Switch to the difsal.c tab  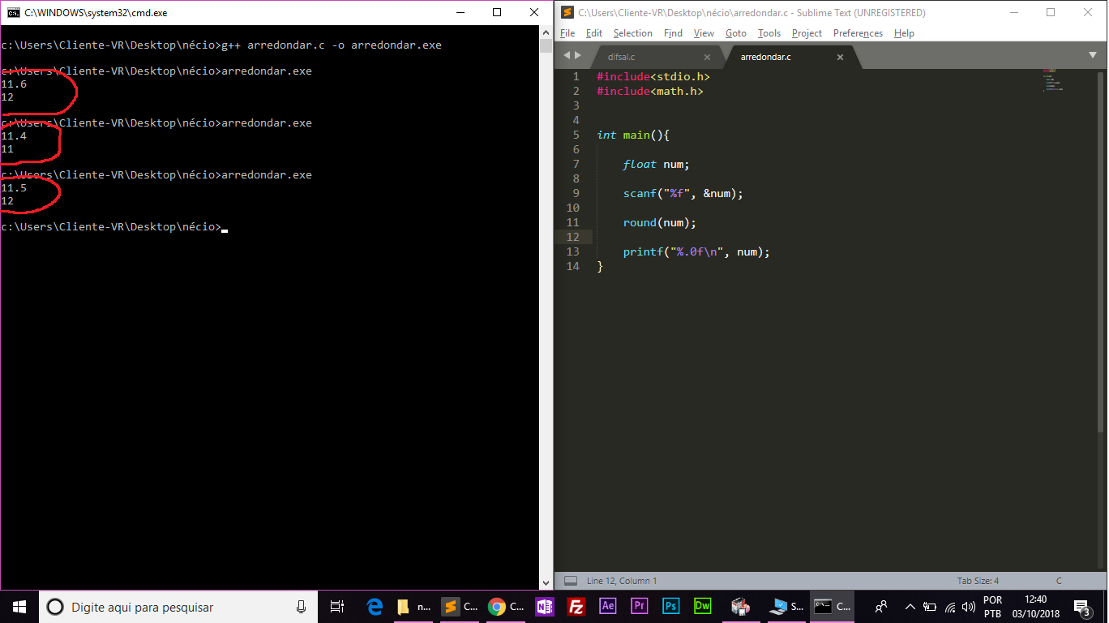point(657,57)
